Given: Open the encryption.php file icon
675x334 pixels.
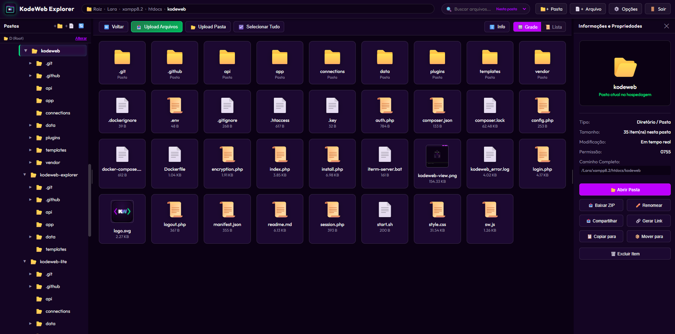Looking at the screenshot, I should tap(227, 154).
